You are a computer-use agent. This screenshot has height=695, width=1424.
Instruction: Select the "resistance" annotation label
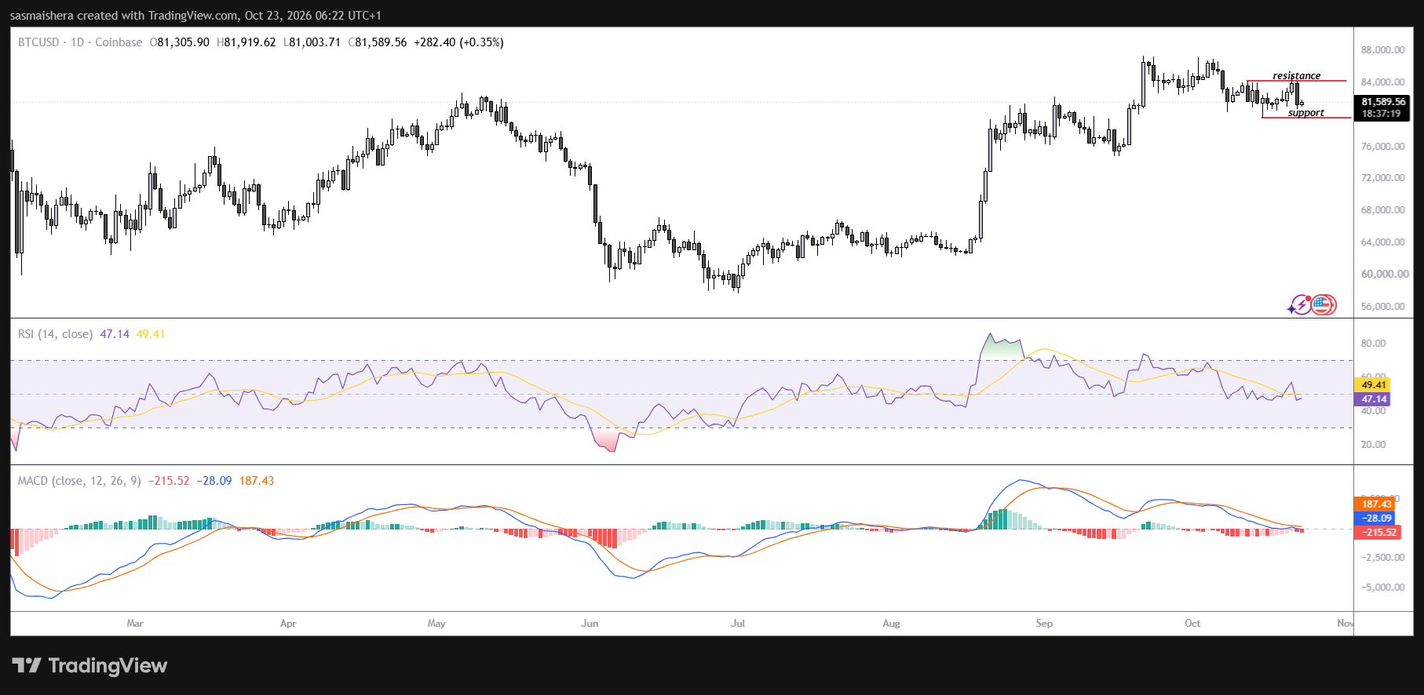pos(1297,76)
